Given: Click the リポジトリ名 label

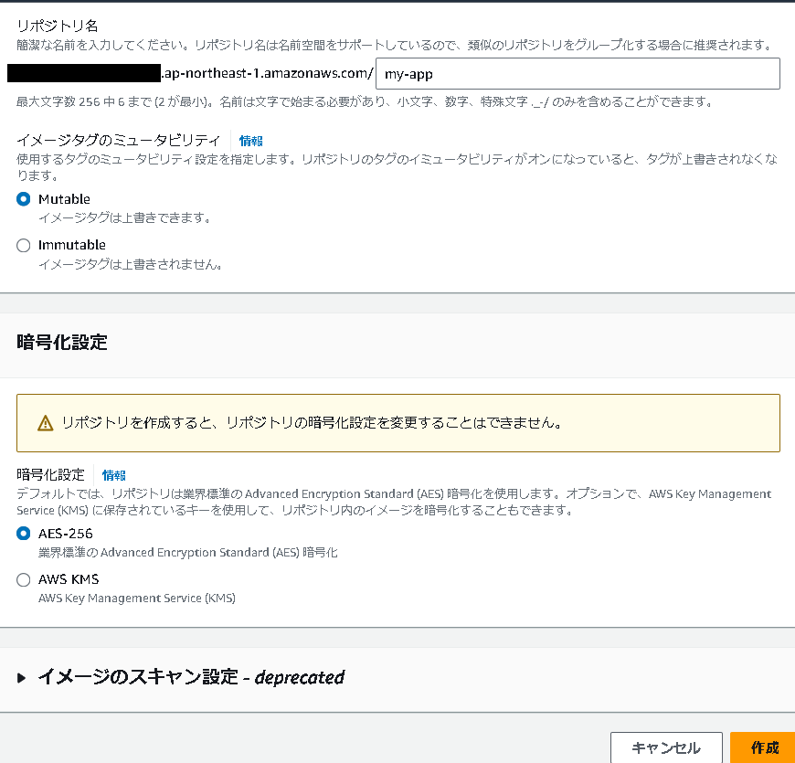Looking at the screenshot, I should pyautogui.click(x=58, y=26).
